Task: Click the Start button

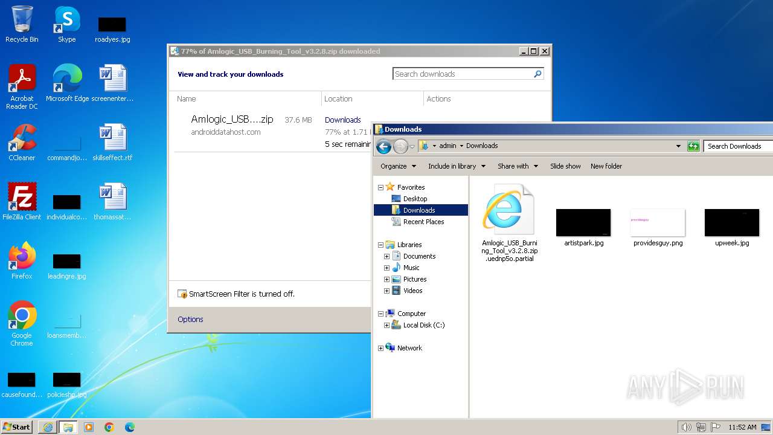Action: [x=17, y=427]
